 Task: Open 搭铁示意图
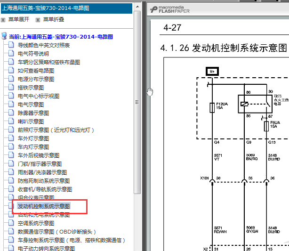[31, 88]
